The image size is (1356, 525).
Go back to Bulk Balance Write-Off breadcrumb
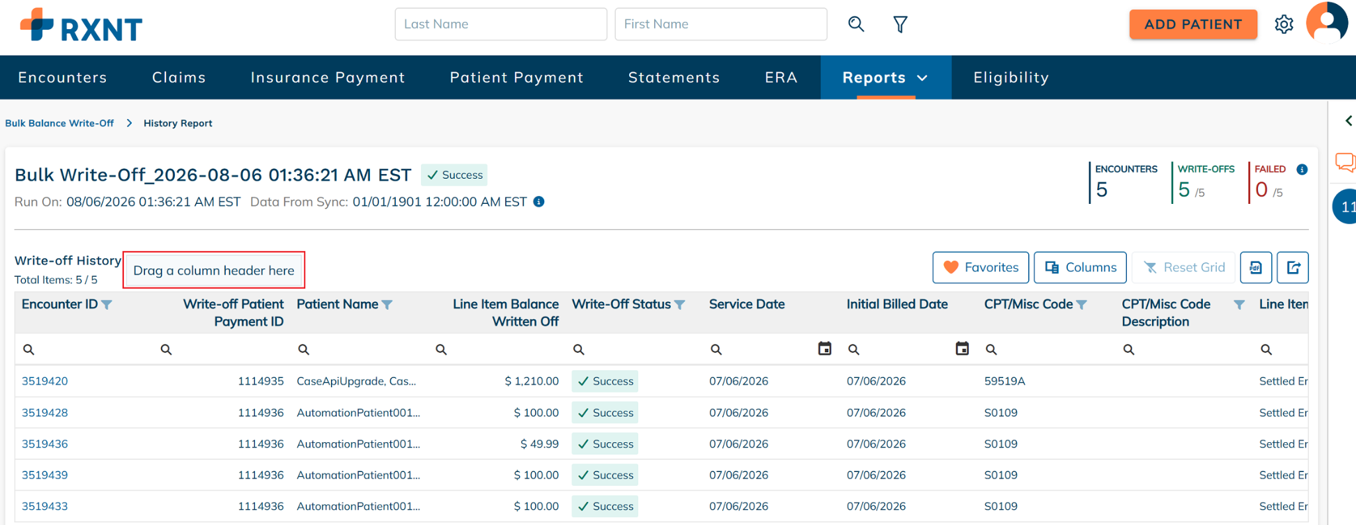pos(60,123)
